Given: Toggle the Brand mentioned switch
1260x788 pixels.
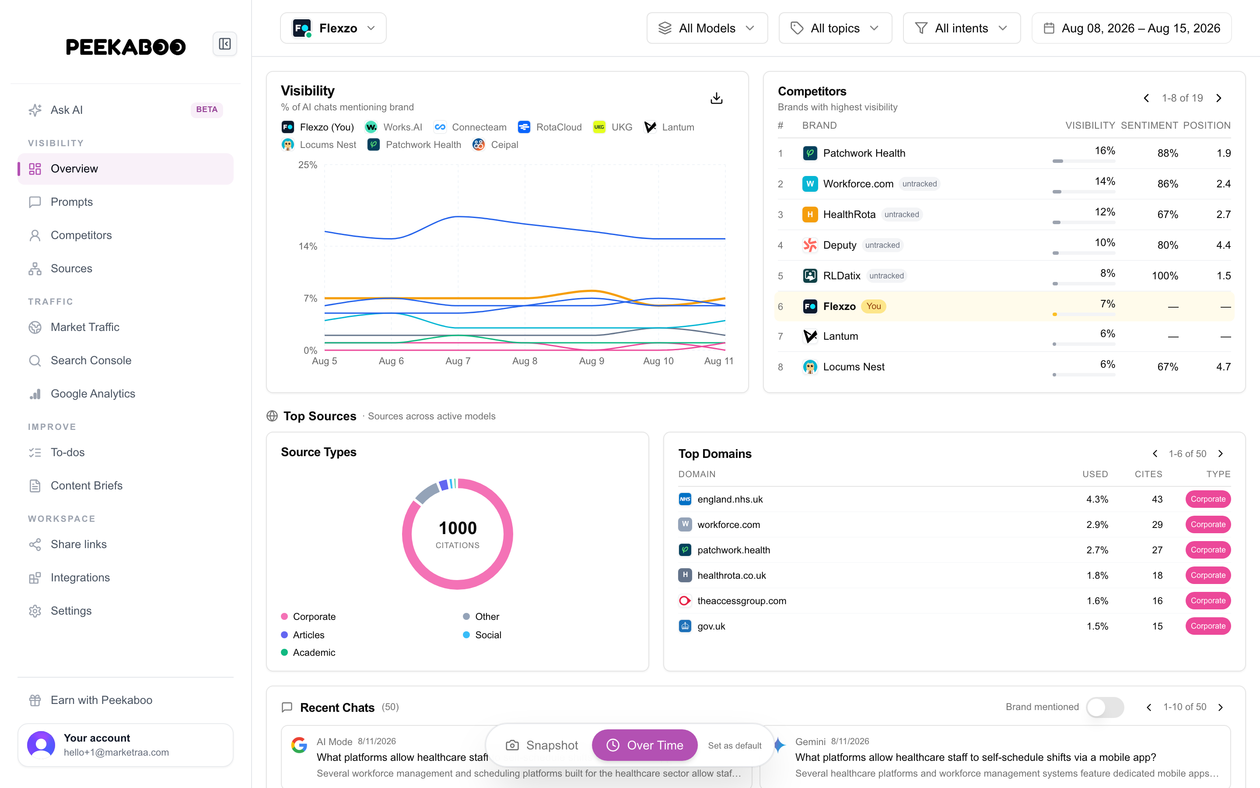Looking at the screenshot, I should (1105, 707).
